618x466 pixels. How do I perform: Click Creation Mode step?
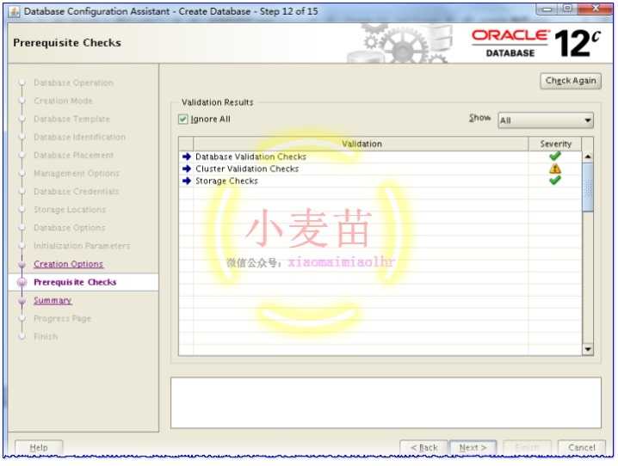[63, 101]
